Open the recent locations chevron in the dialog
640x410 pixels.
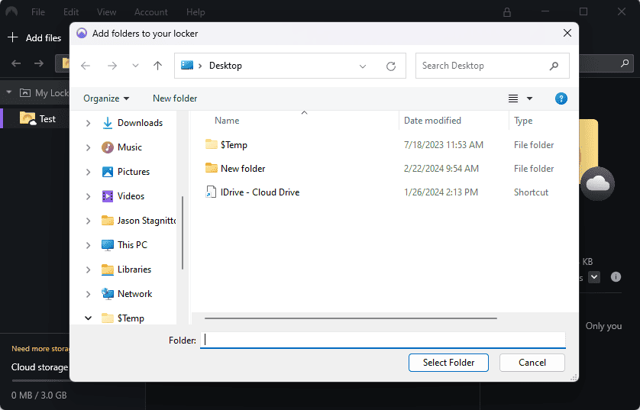(x=135, y=66)
